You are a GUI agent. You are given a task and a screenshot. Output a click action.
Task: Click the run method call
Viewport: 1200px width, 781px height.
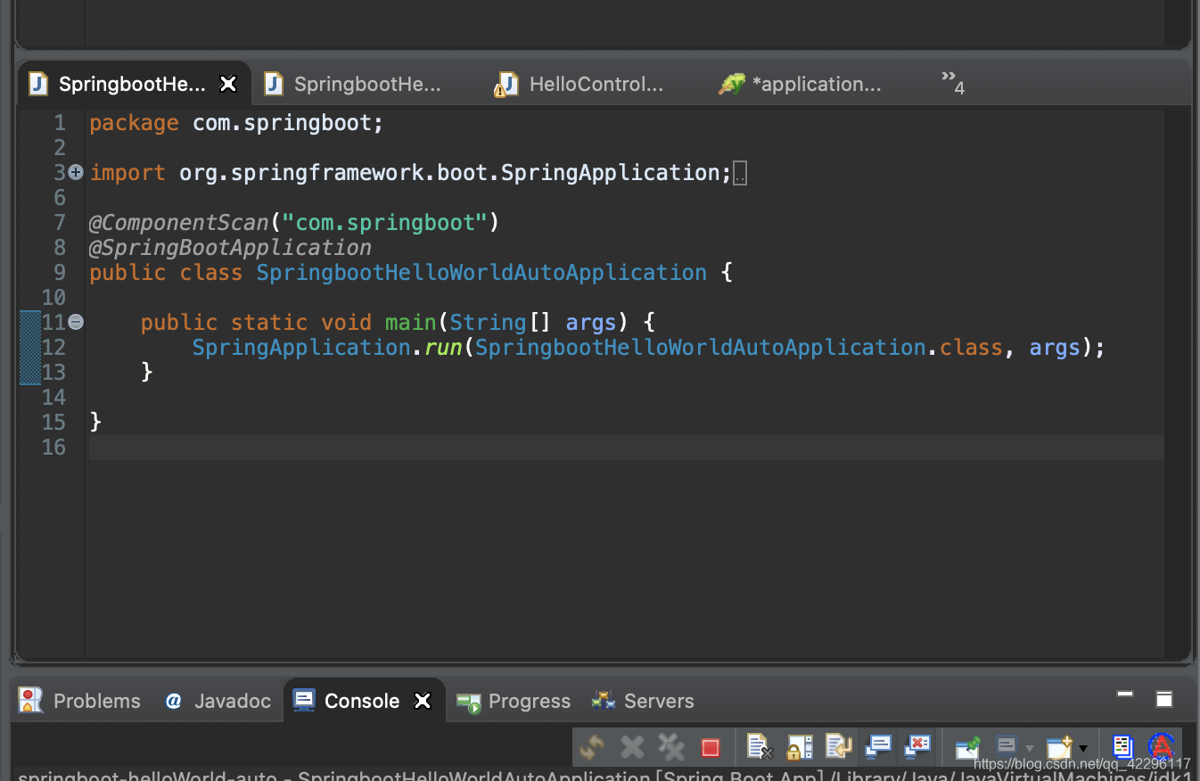[x=443, y=347]
